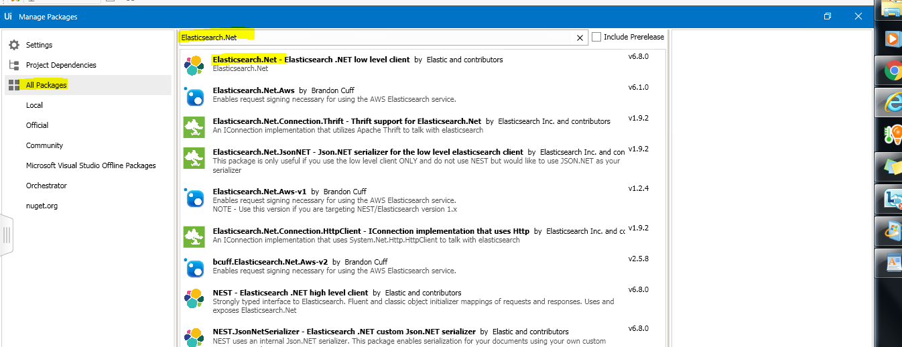Click description 'An IConnection implementation that utilizes Apache Thrift'

pyautogui.click(x=348, y=130)
